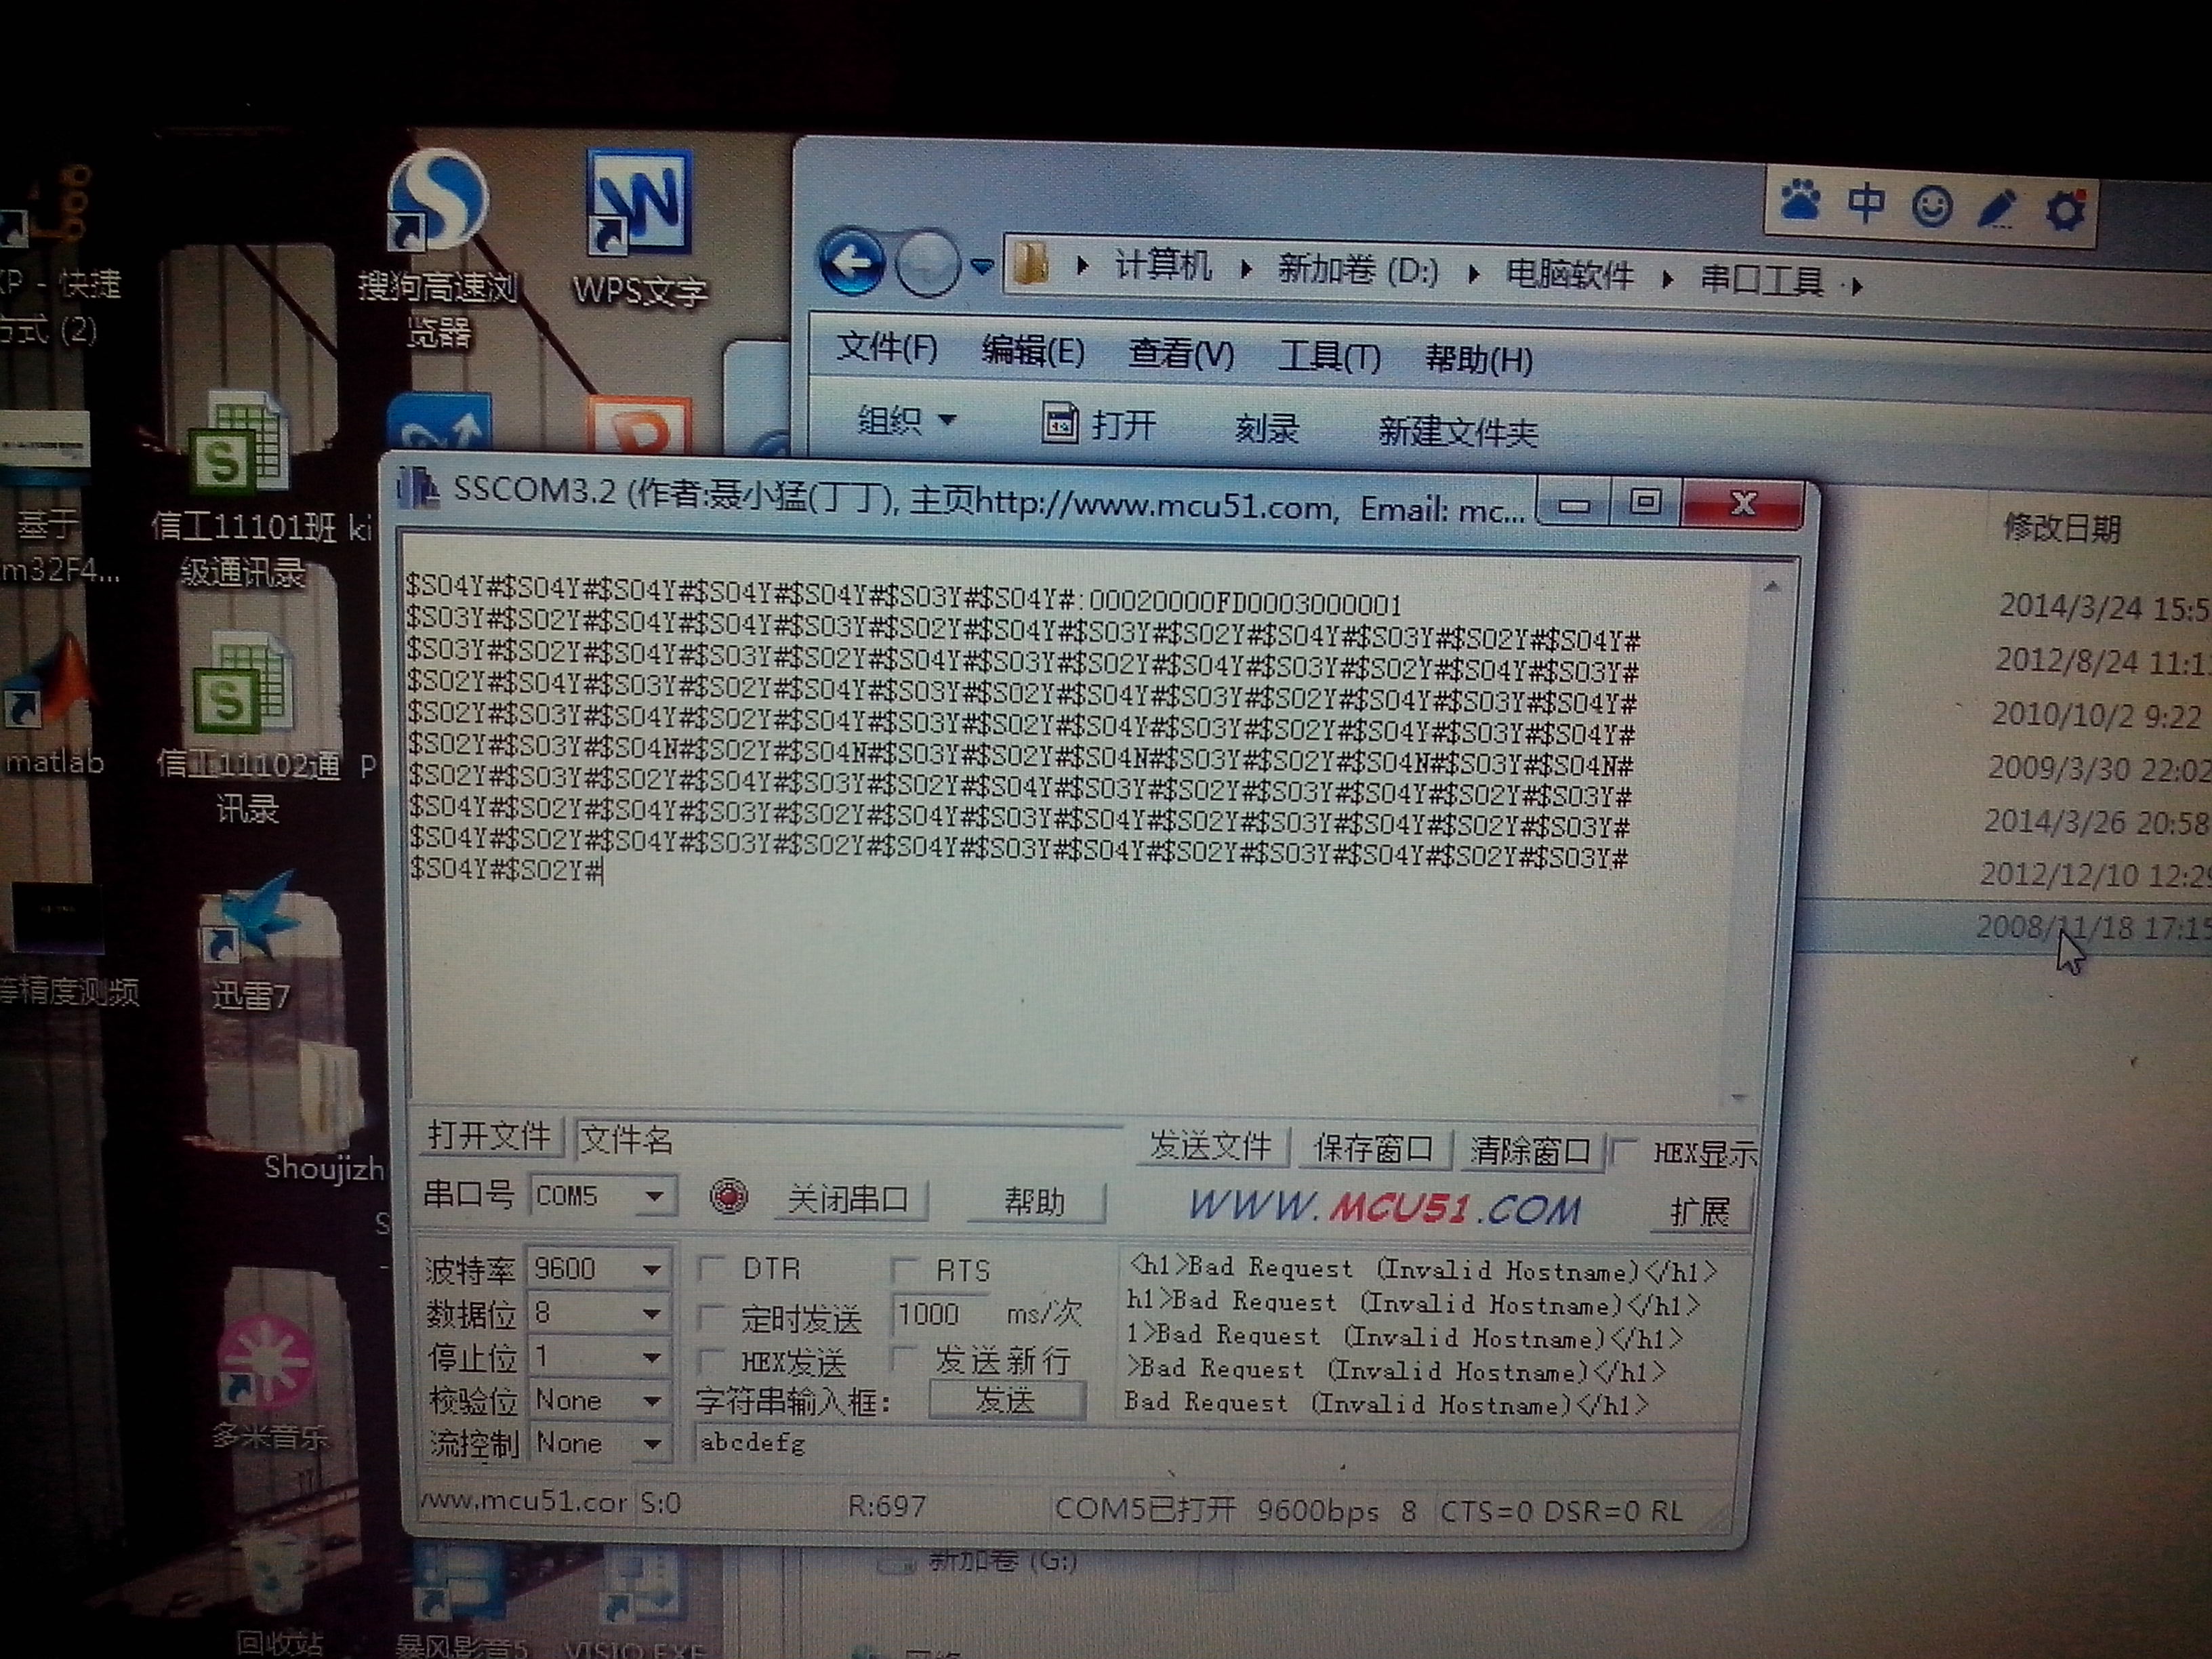Image resolution: width=2212 pixels, height=1659 pixels.
Task: Open the 查看(V) menu in Explorer
Action: pyautogui.click(x=1181, y=354)
